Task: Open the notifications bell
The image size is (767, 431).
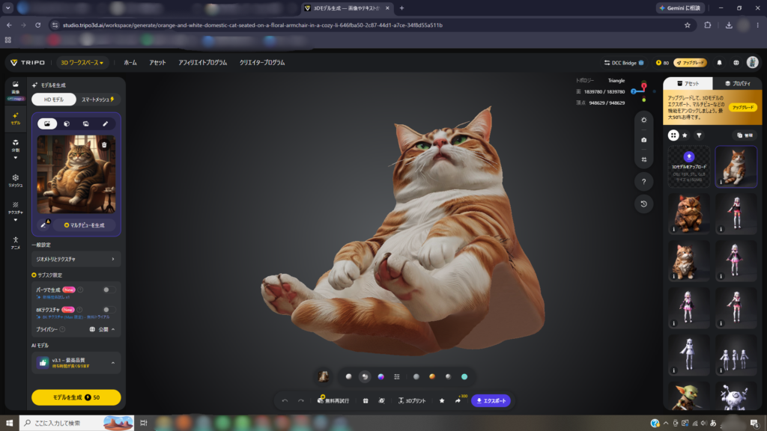Action: click(719, 63)
